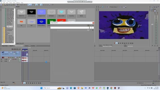Adjust the video track Level slider
Viewport: 160px width, 90px height.
click(x=14, y=54)
